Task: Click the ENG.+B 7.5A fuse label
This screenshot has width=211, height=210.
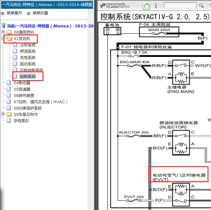Action: (134, 52)
